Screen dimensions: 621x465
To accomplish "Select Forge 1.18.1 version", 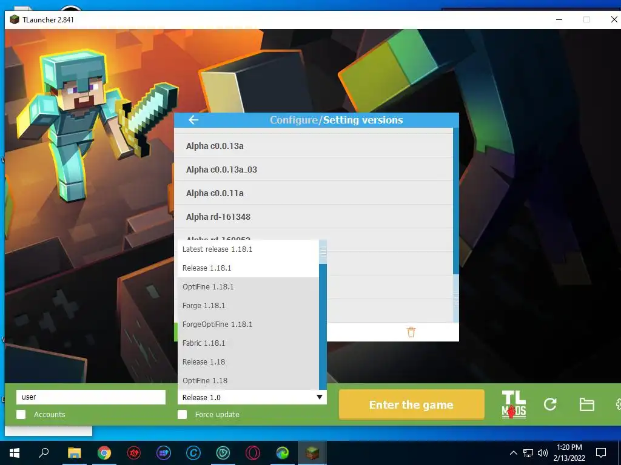I will [x=248, y=305].
